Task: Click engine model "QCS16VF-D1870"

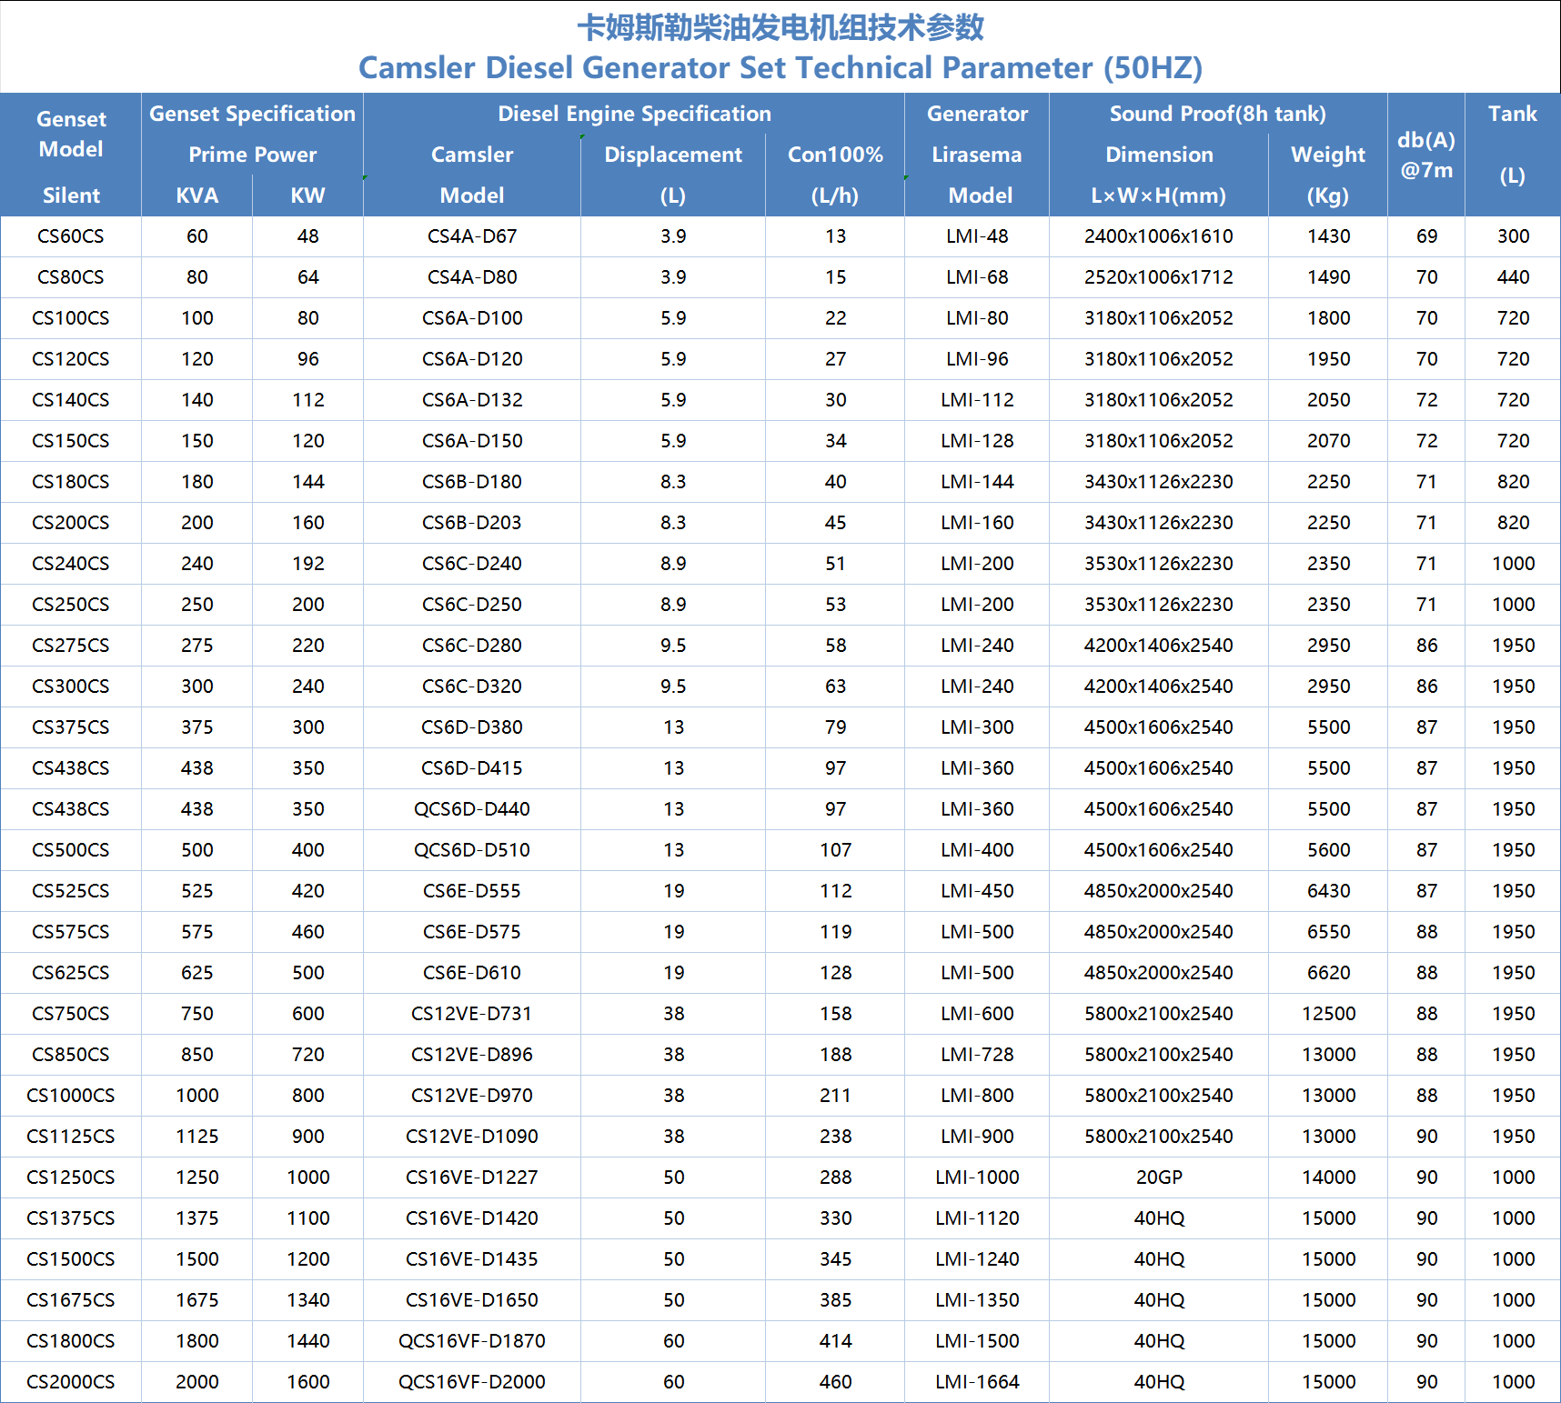Action: [x=472, y=1341]
